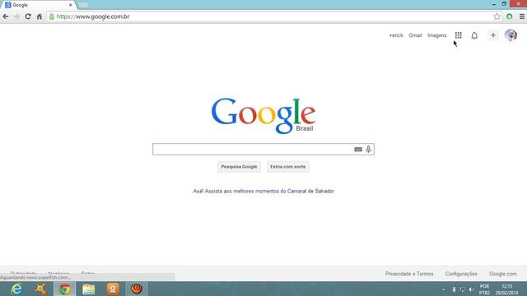
Task: Show hidden system tray icons
Action: pyautogui.click(x=443, y=289)
